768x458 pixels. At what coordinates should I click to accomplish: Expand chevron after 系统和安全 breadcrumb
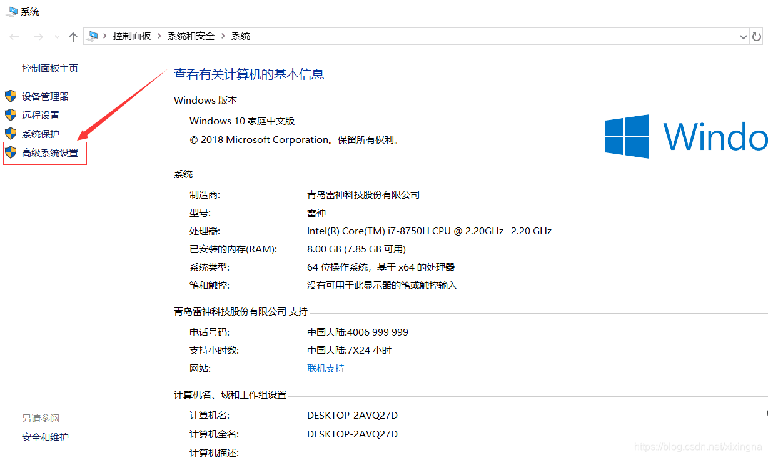pos(223,36)
